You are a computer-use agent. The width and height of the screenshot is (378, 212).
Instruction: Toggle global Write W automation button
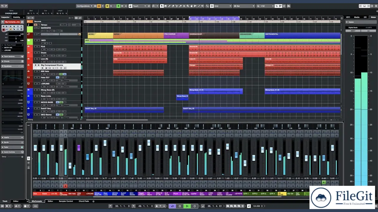[x=122, y=6]
